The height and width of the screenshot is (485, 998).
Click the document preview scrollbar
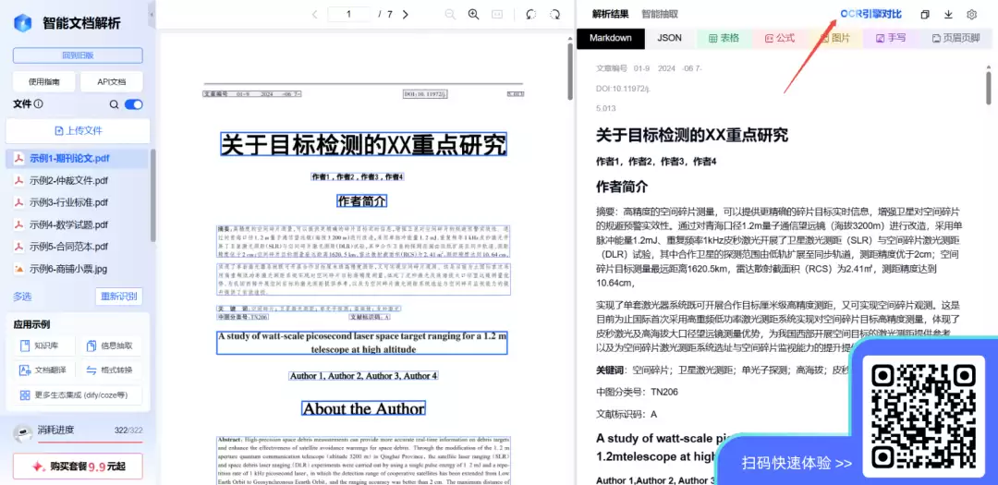(x=570, y=71)
